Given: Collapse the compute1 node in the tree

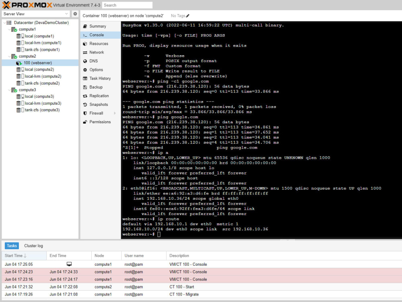Looking at the screenshot, I should 10,29.
